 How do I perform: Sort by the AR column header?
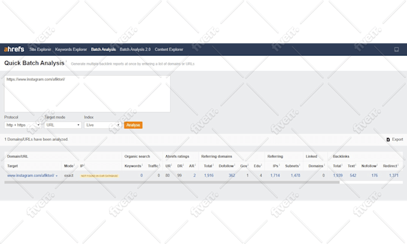pos(192,166)
